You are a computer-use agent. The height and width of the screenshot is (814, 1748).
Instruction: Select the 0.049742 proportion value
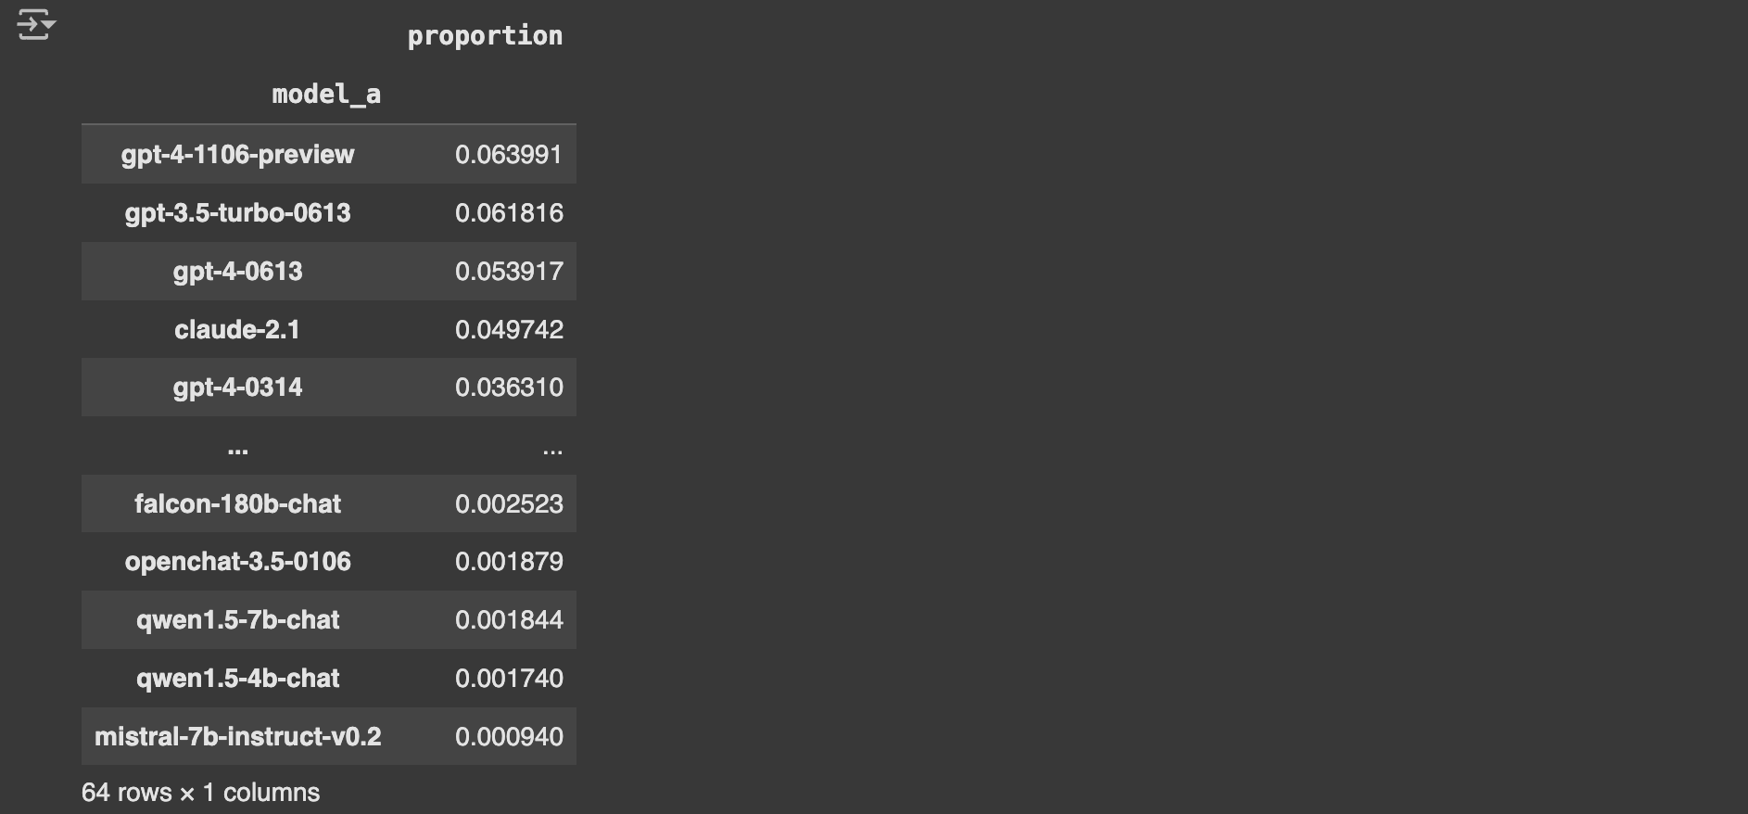[509, 329]
